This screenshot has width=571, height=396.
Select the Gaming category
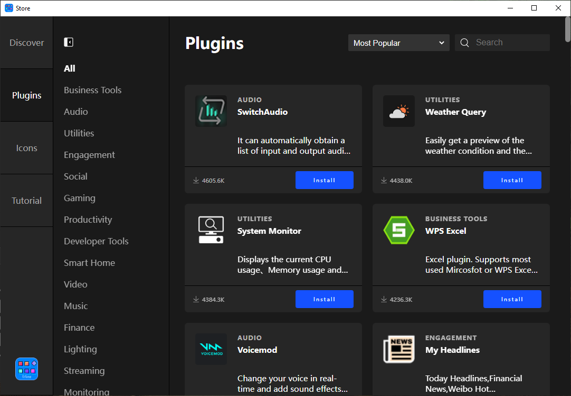point(79,198)
